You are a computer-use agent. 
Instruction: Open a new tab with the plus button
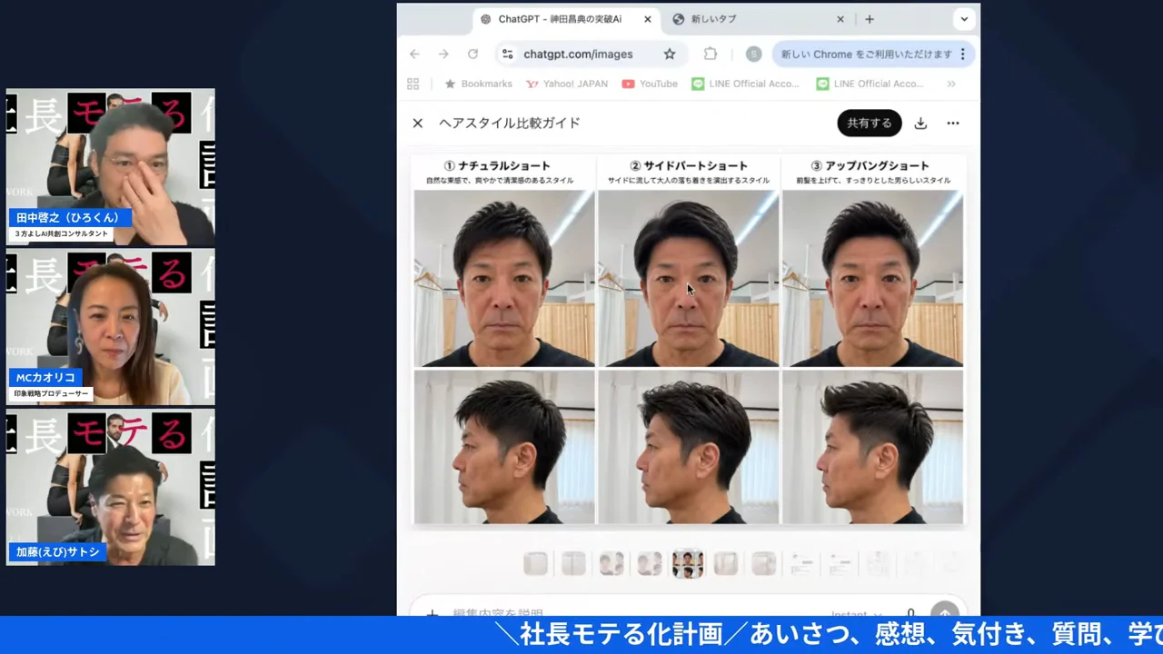click(x=870, y=19)
